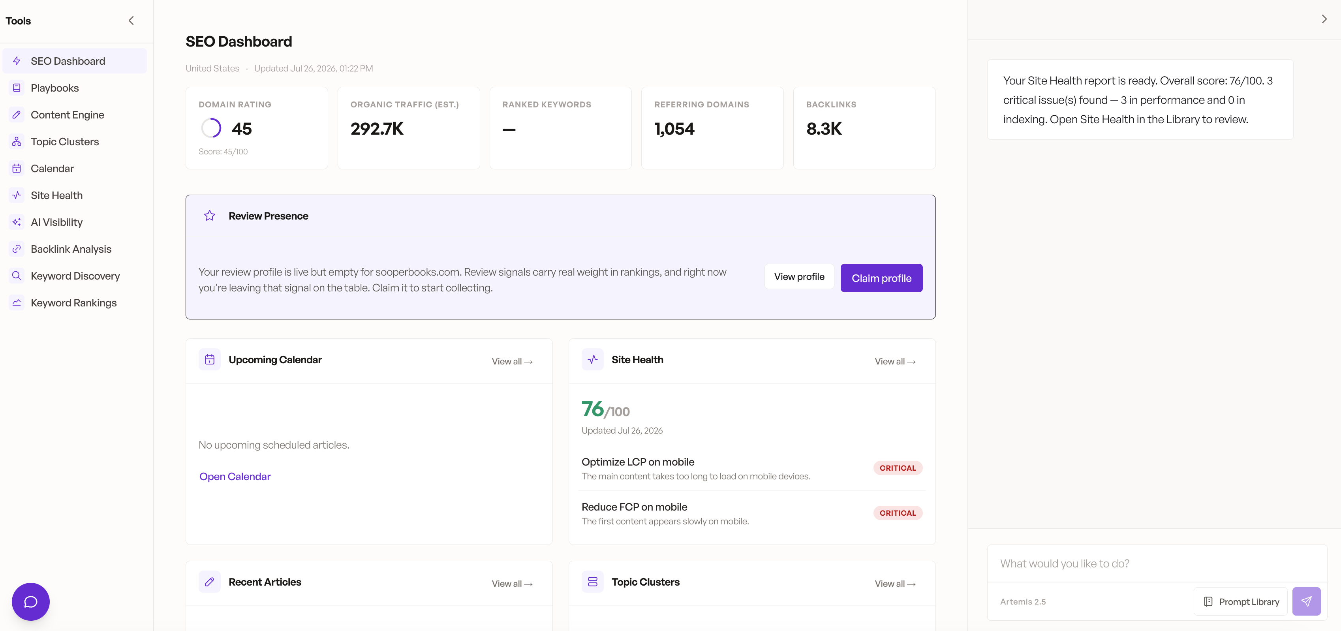Image resolution: width=1341 pixels, height=631 pixels.
Task: Click the Topic Clusters sidebar icon
Action: point(17,142)
